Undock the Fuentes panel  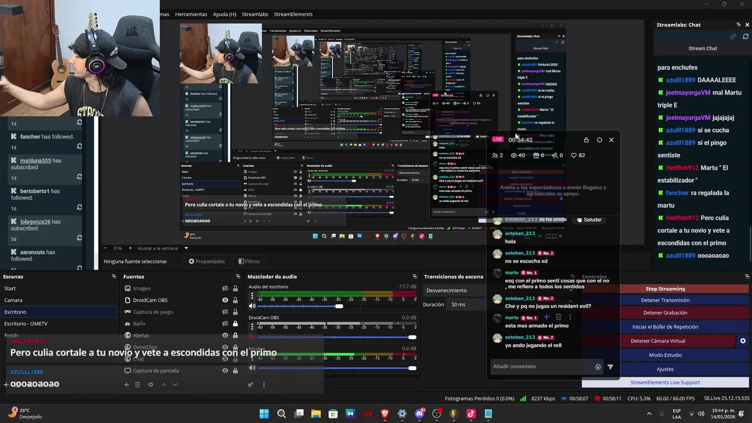[x=238, y=277]
